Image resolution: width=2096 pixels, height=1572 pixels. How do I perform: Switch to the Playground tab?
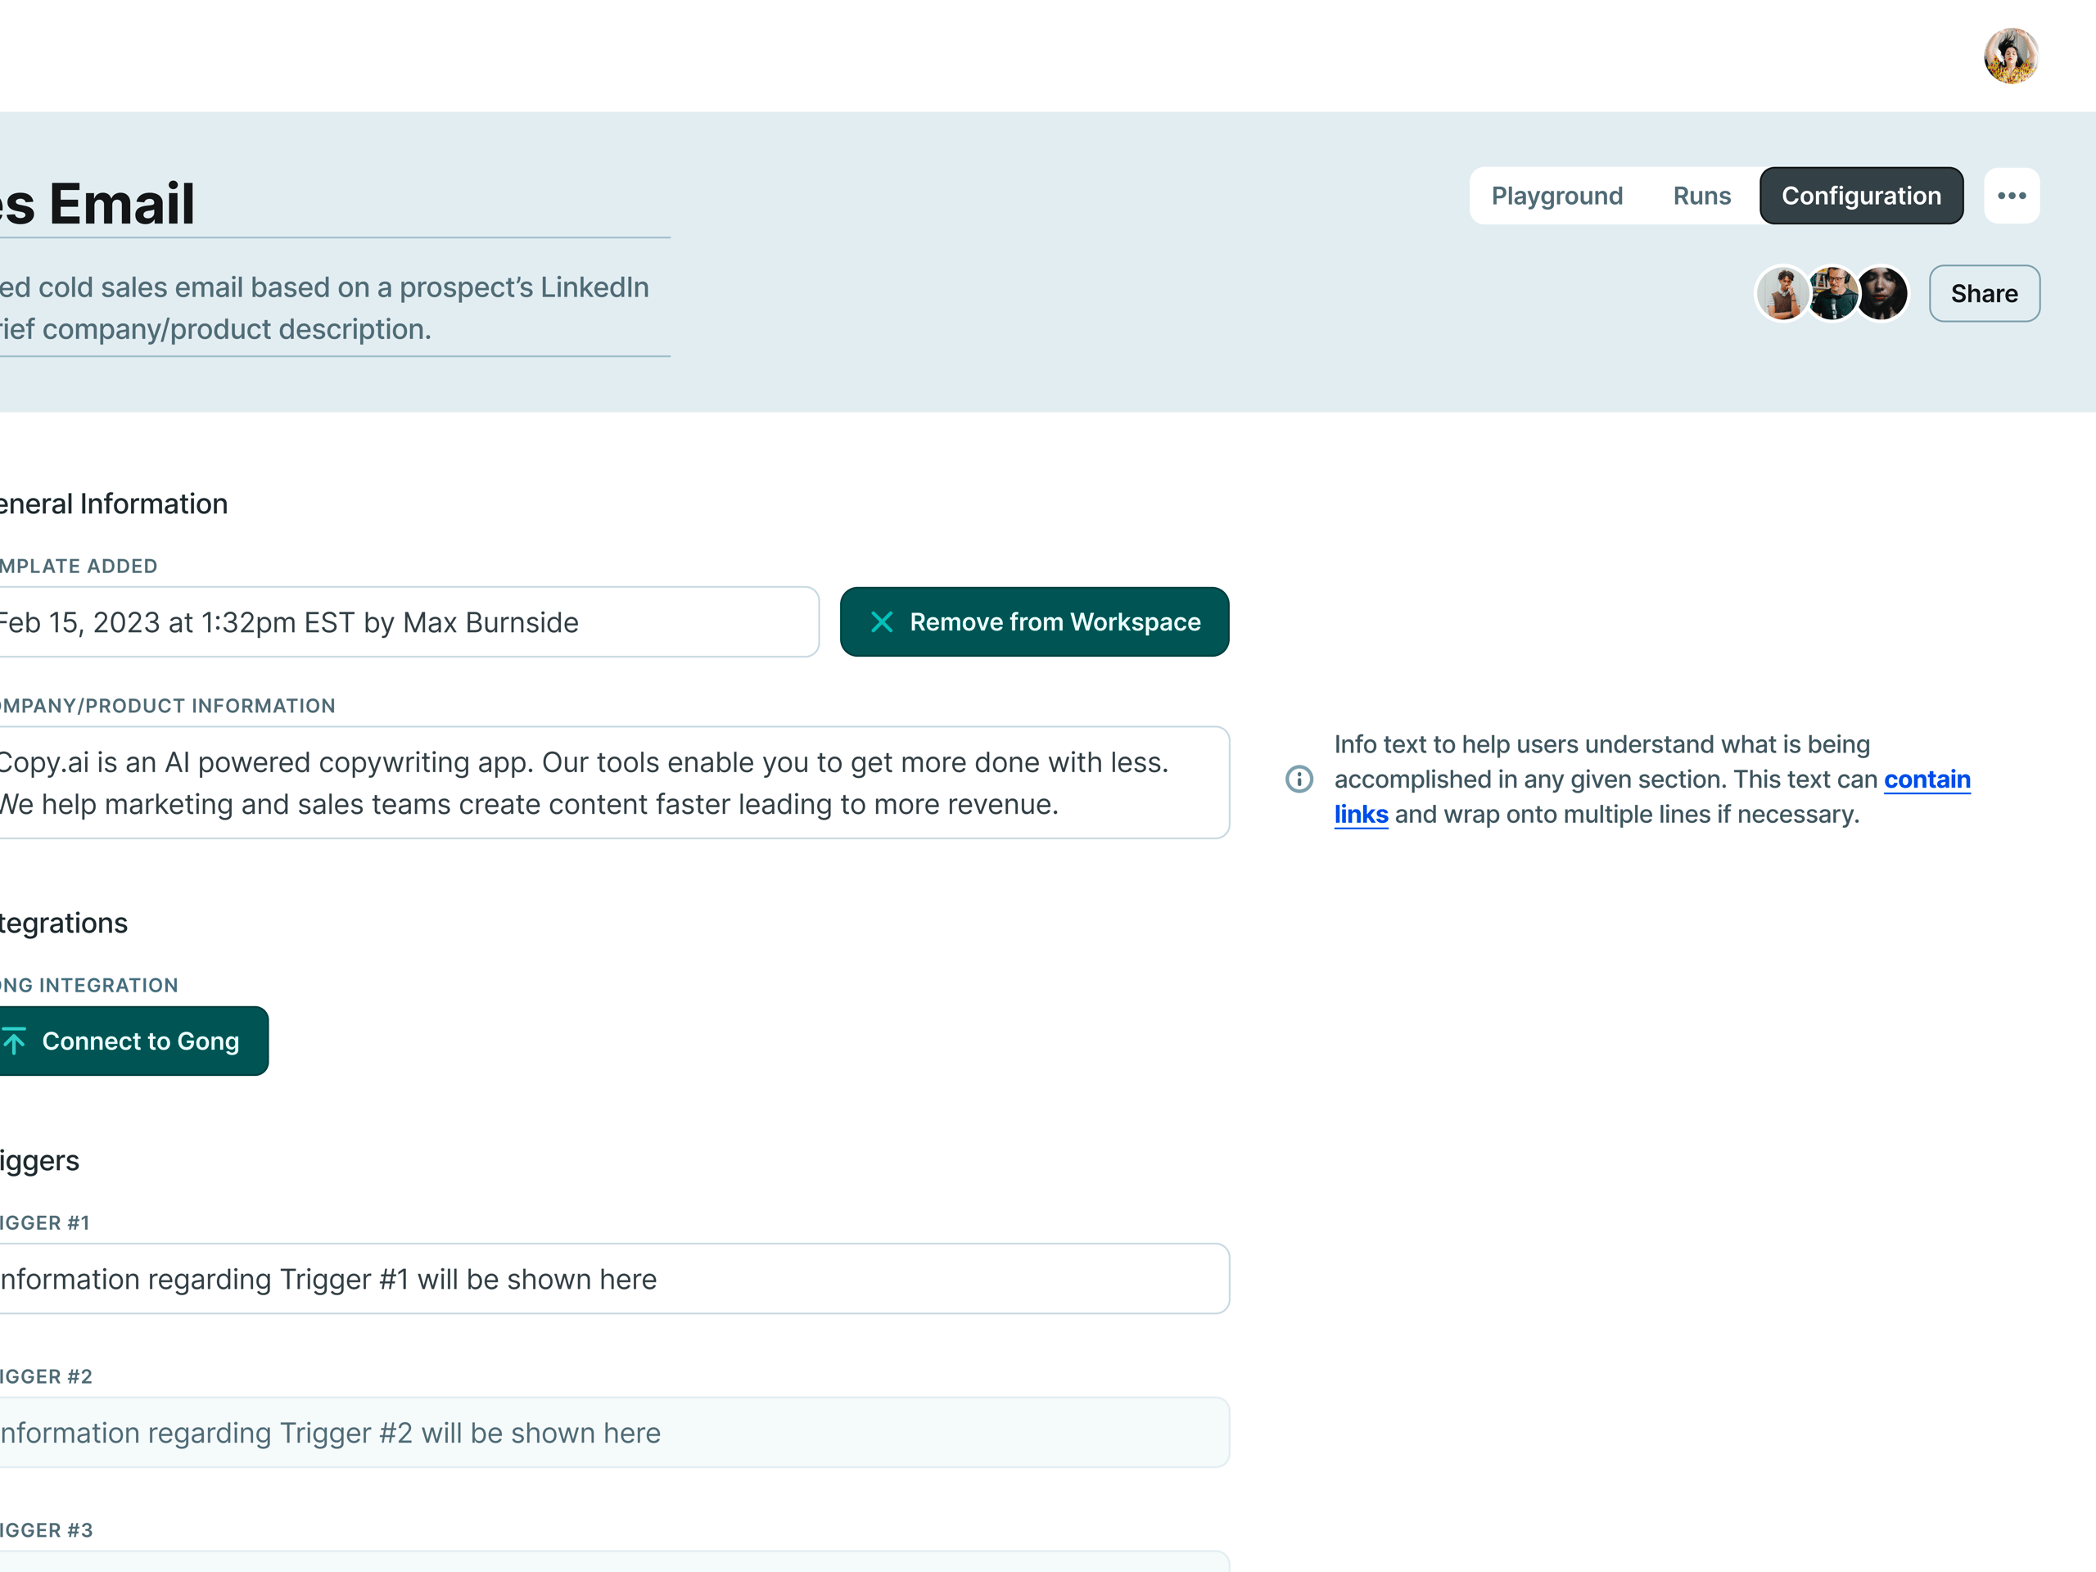click(x=1556, y=196)
